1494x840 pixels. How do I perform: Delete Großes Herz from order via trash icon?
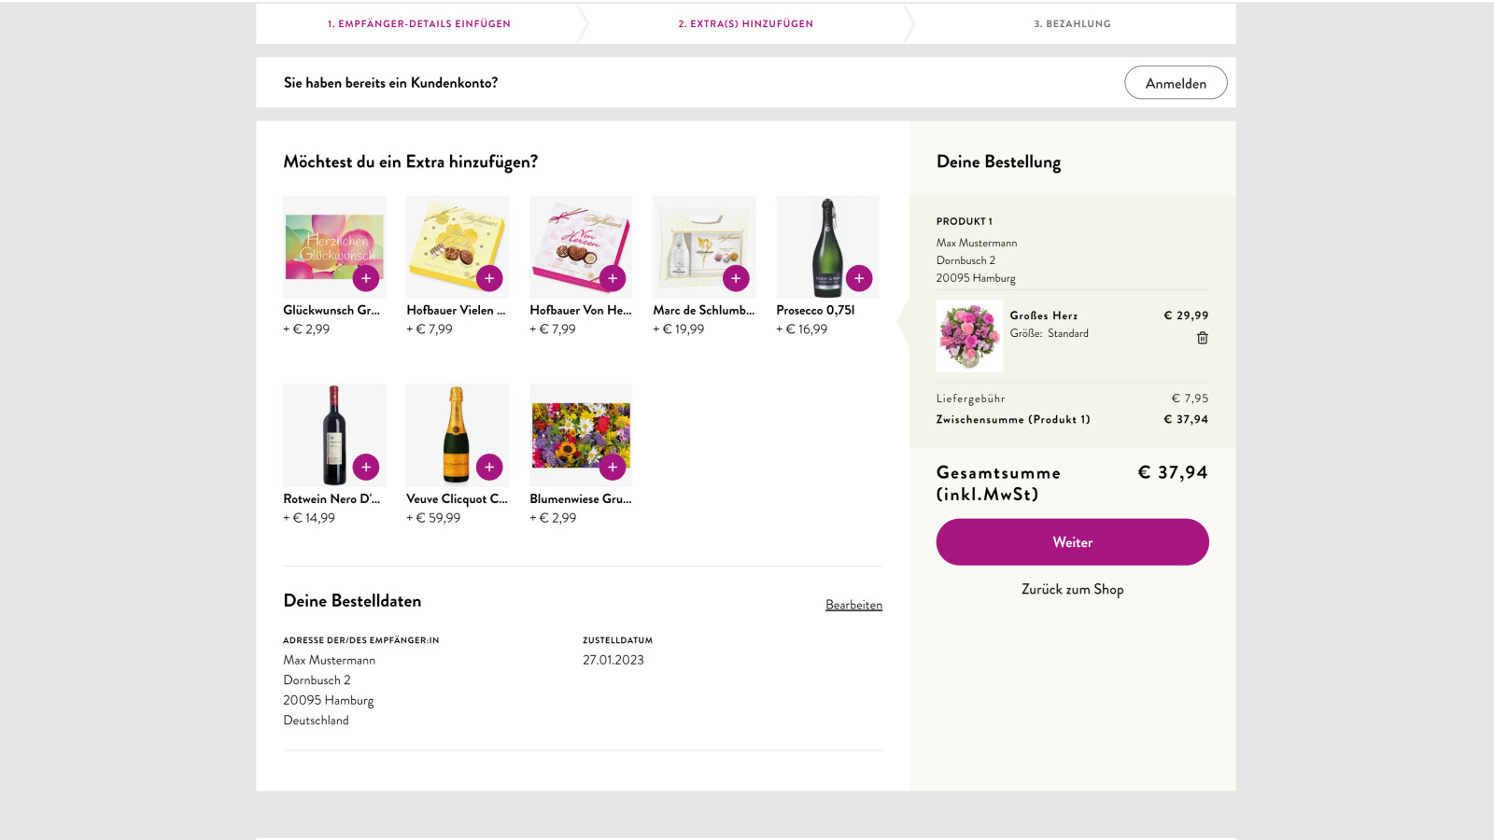point(1203,338)
